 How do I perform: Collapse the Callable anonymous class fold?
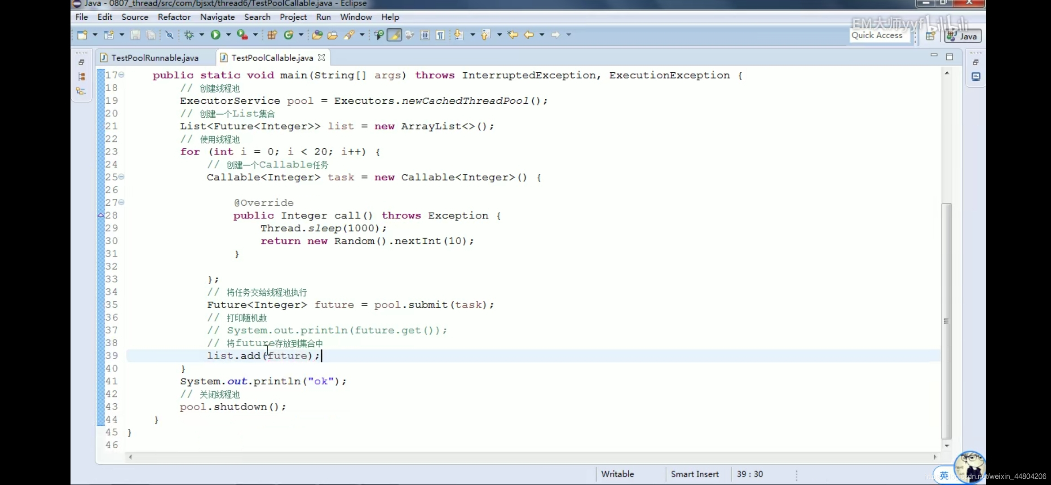[122, 177]
